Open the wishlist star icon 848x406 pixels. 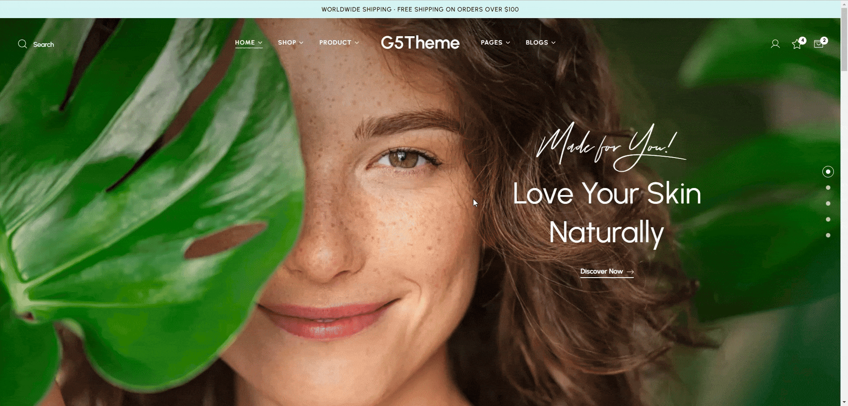pos(796,44)
